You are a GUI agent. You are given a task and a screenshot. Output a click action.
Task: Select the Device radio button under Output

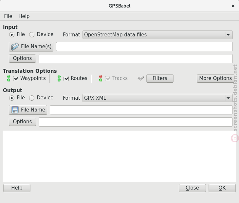coord(32,98)
